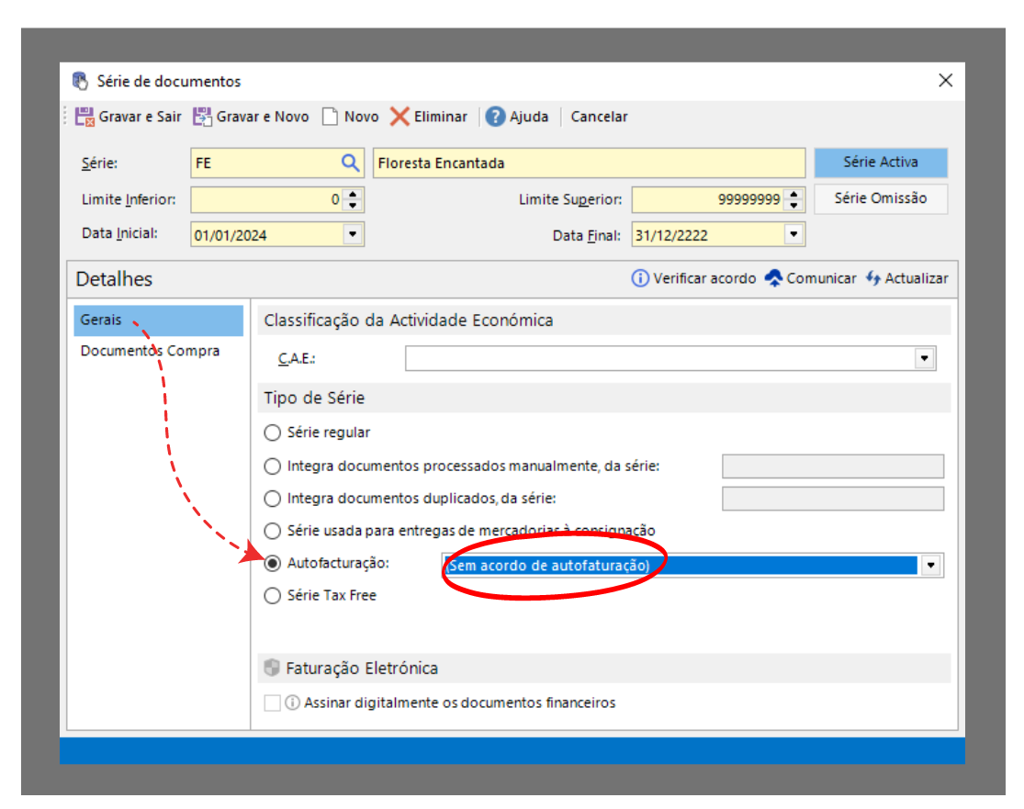The image size is (1024, 809).
Task: Select the Série regular radio button
Action: (273, 433)
